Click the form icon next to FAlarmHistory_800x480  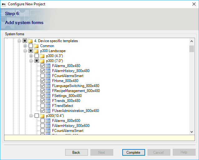[x=48, y=71]
